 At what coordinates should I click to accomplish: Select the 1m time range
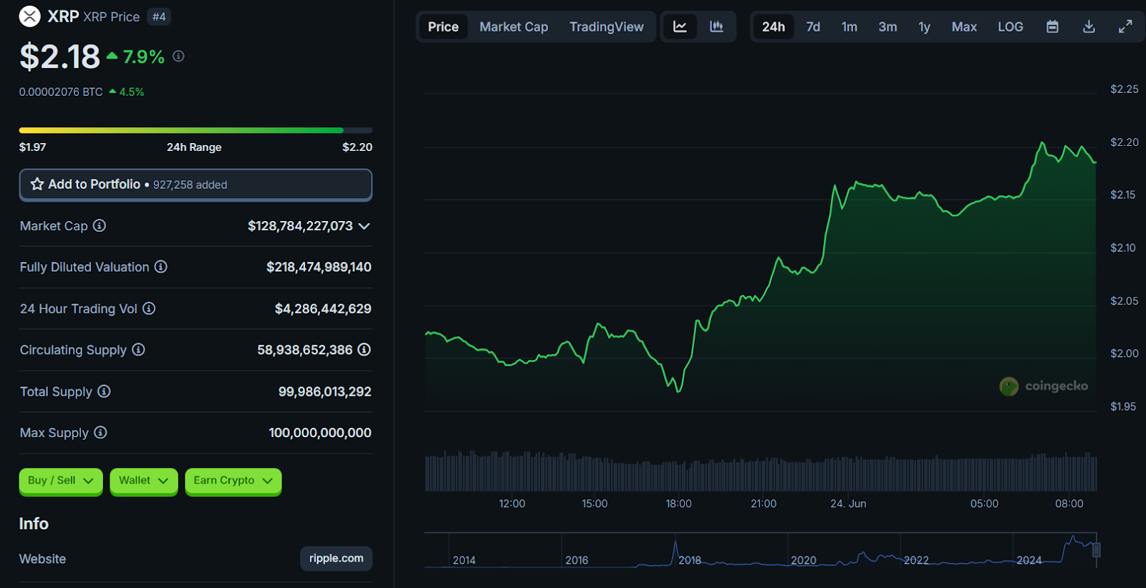click(x=849, y=26)
